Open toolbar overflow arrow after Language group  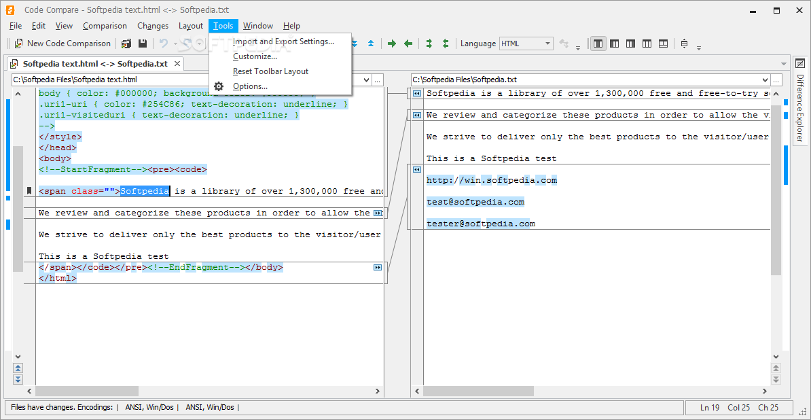pyautogui.click(x=578, y=47)
